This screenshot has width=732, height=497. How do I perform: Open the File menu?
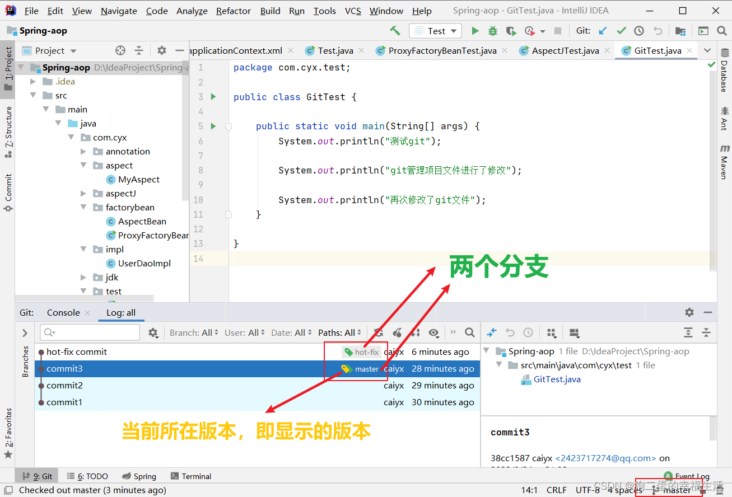32,11
